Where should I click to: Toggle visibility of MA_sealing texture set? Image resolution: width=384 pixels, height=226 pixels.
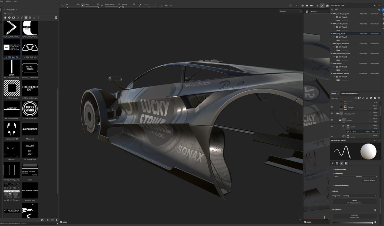coord(332,63)
